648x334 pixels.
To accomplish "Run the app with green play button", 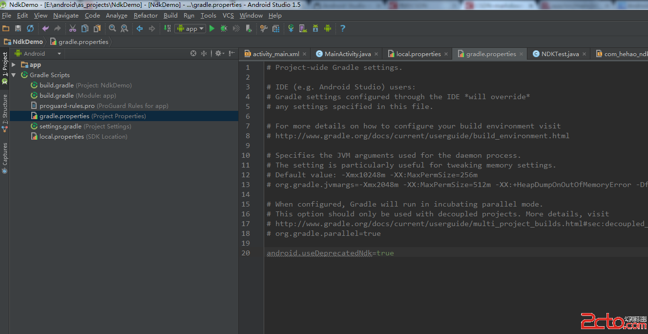I will [212, 29].
